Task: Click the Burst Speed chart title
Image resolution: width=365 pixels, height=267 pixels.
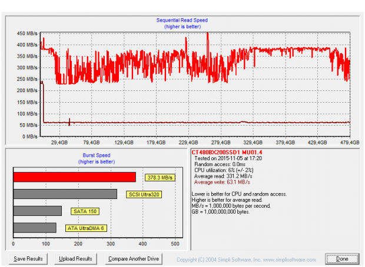Action: tap(95, 156)
